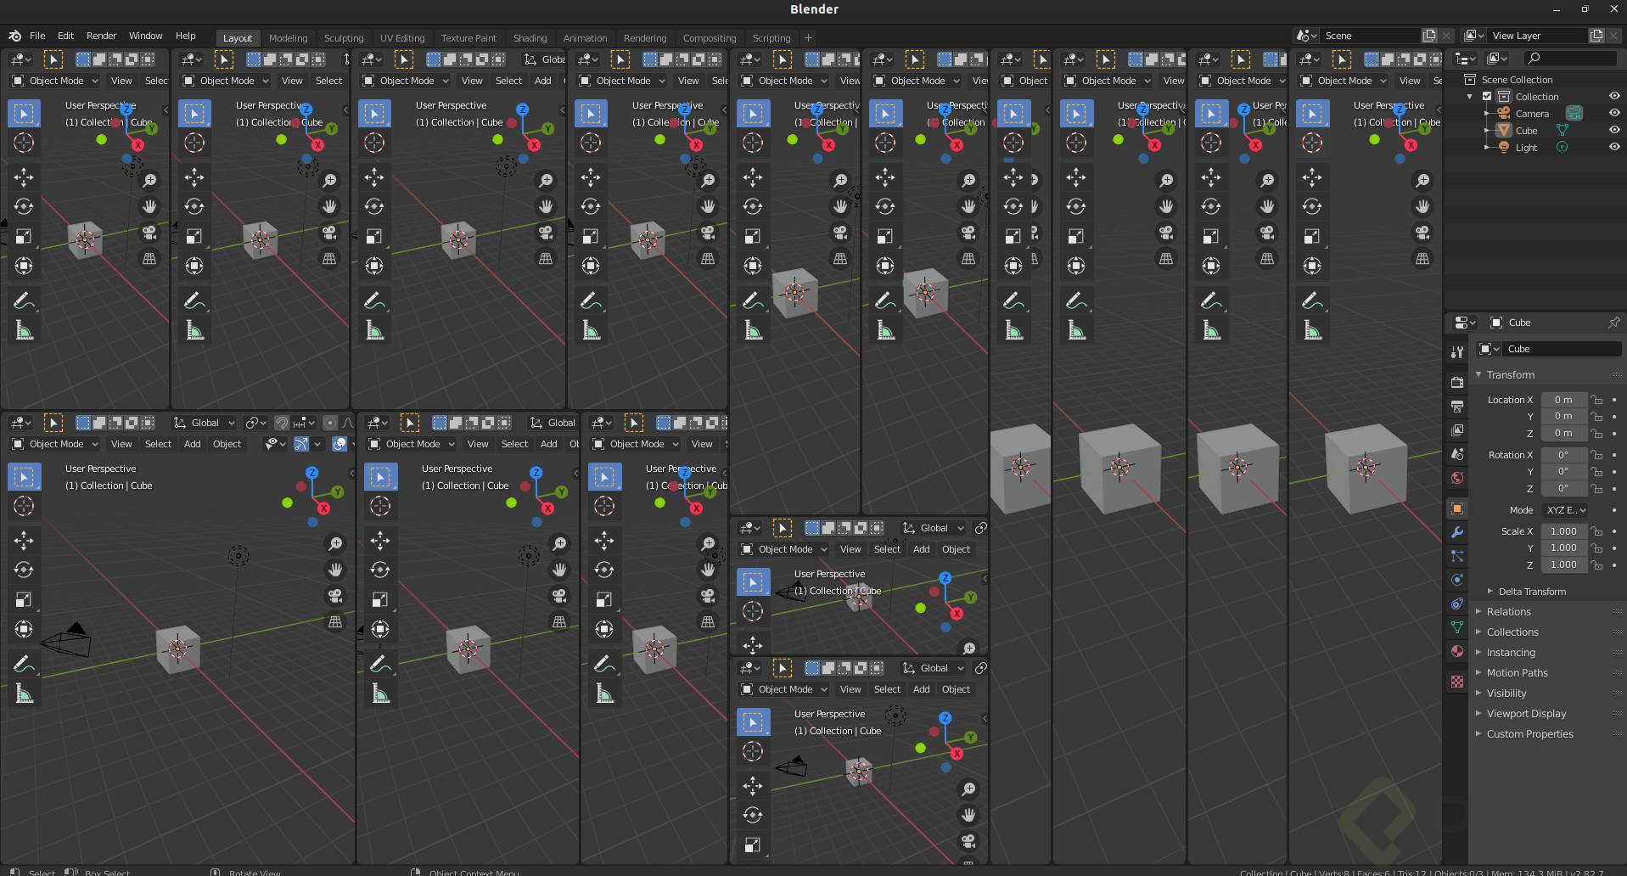
Task: Click the pin ID button in the Properties header
Action: click(x=1615, y=323)
